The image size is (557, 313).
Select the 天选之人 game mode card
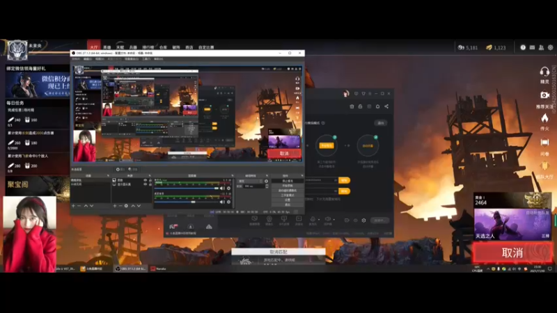click(512, 224)
